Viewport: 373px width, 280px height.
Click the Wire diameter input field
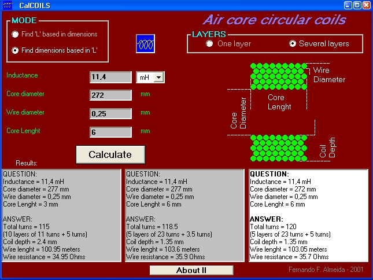[x=110, y=114]
